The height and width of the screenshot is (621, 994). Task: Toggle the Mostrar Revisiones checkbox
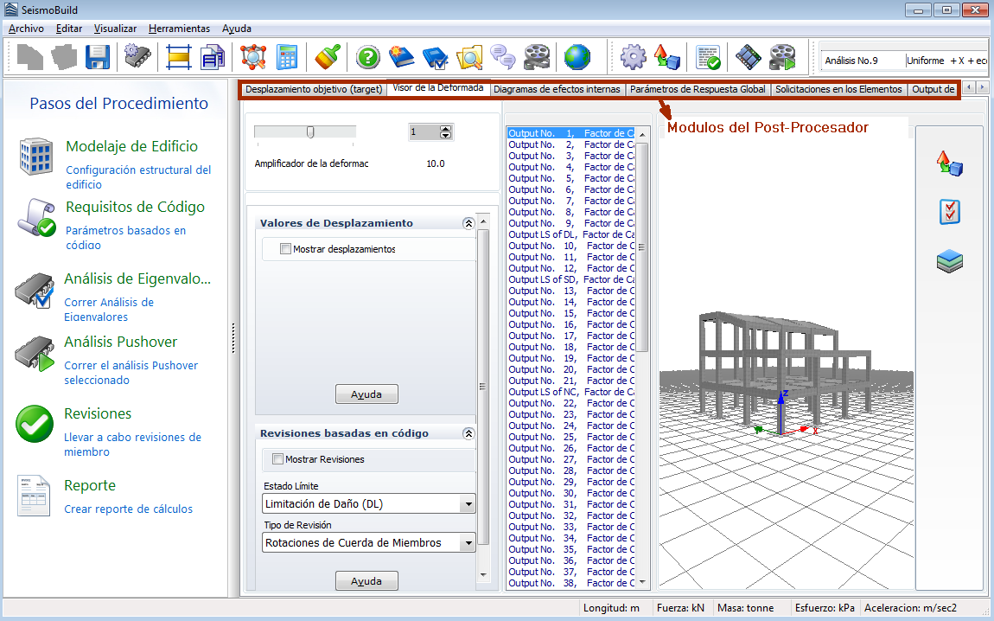coord(278,459)
